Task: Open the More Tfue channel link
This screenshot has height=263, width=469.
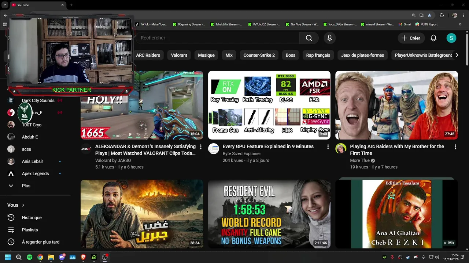Action: (360, 161)
